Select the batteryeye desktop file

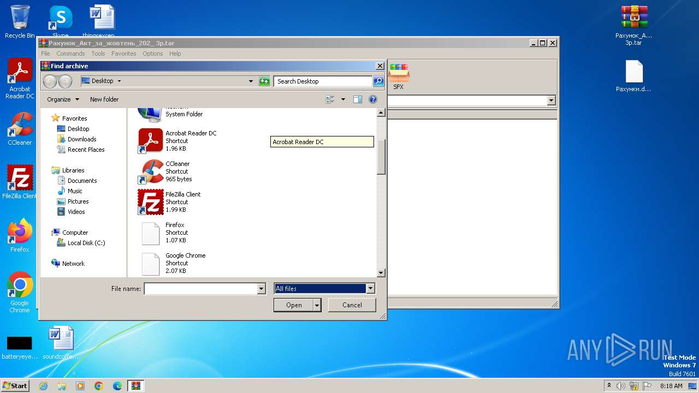pyautogui.click(x=20, y=347)
